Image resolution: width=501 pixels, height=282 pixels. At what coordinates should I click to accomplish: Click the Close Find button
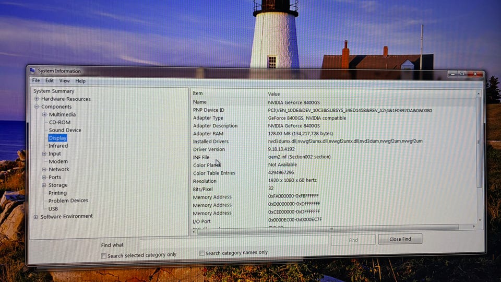coord(399,239)
